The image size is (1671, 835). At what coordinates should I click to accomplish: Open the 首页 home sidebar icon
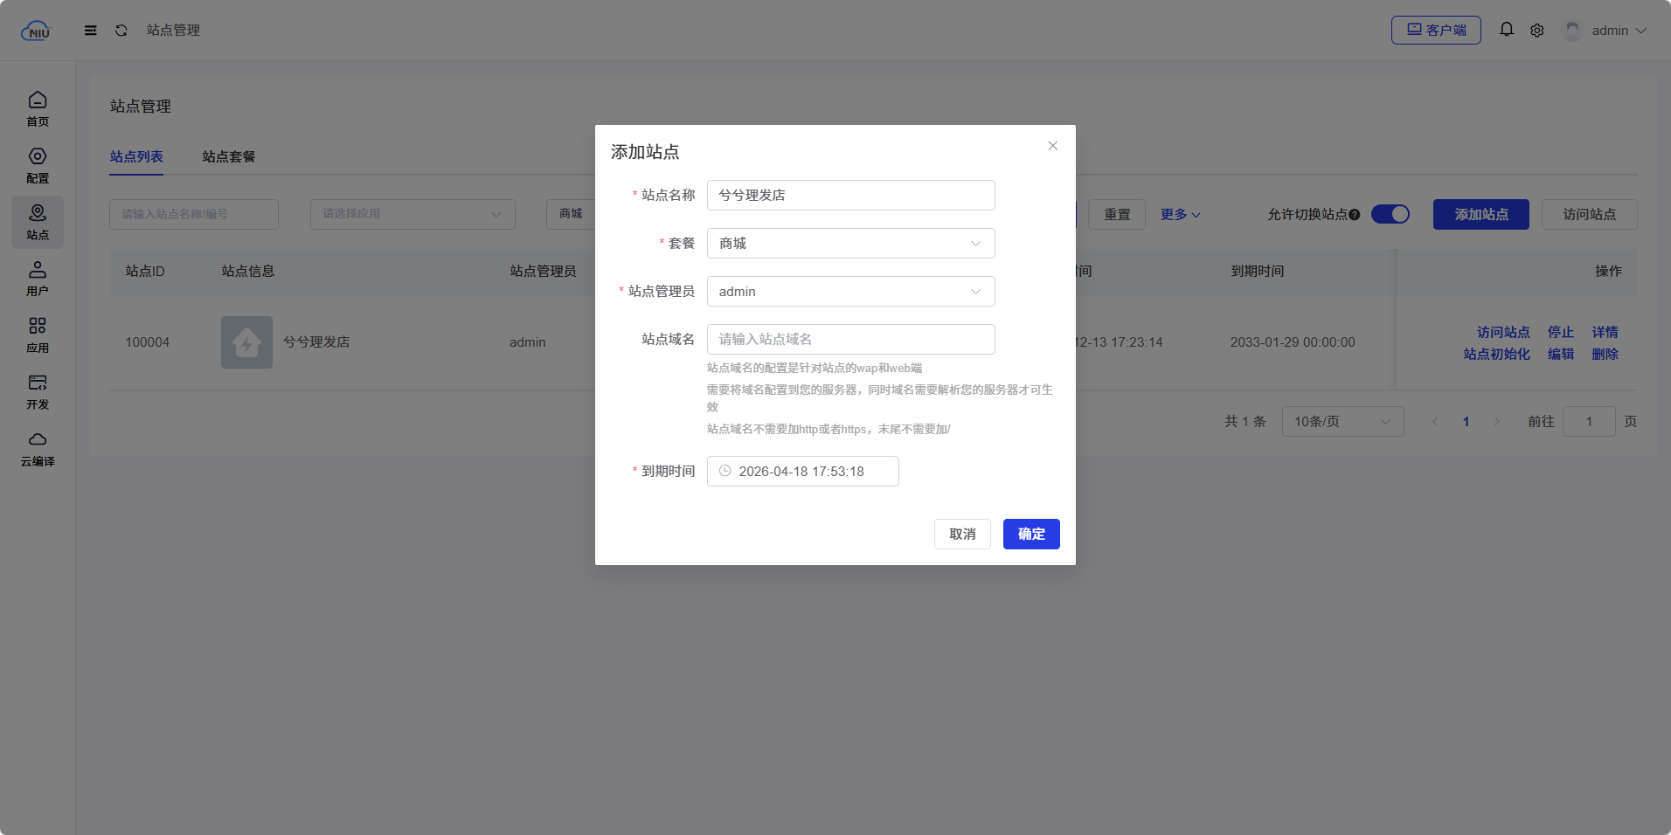tap(38, 108)
